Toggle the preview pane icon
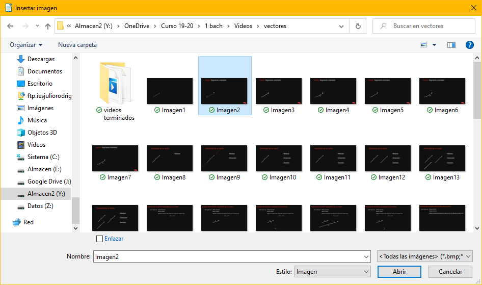Screen dimensions: 482x285 (451, 45)
